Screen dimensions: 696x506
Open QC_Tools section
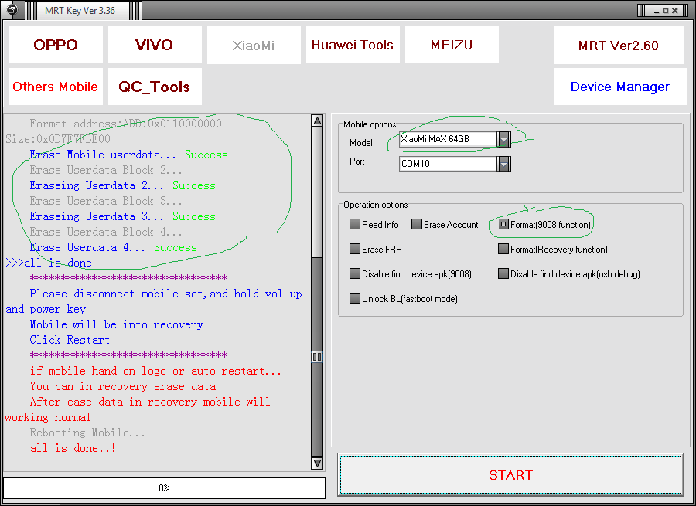pos(155,87)
